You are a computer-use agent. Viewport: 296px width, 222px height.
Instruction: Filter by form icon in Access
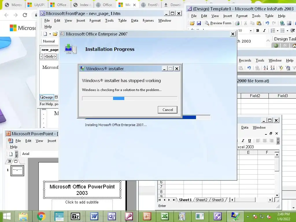point(288,68)
